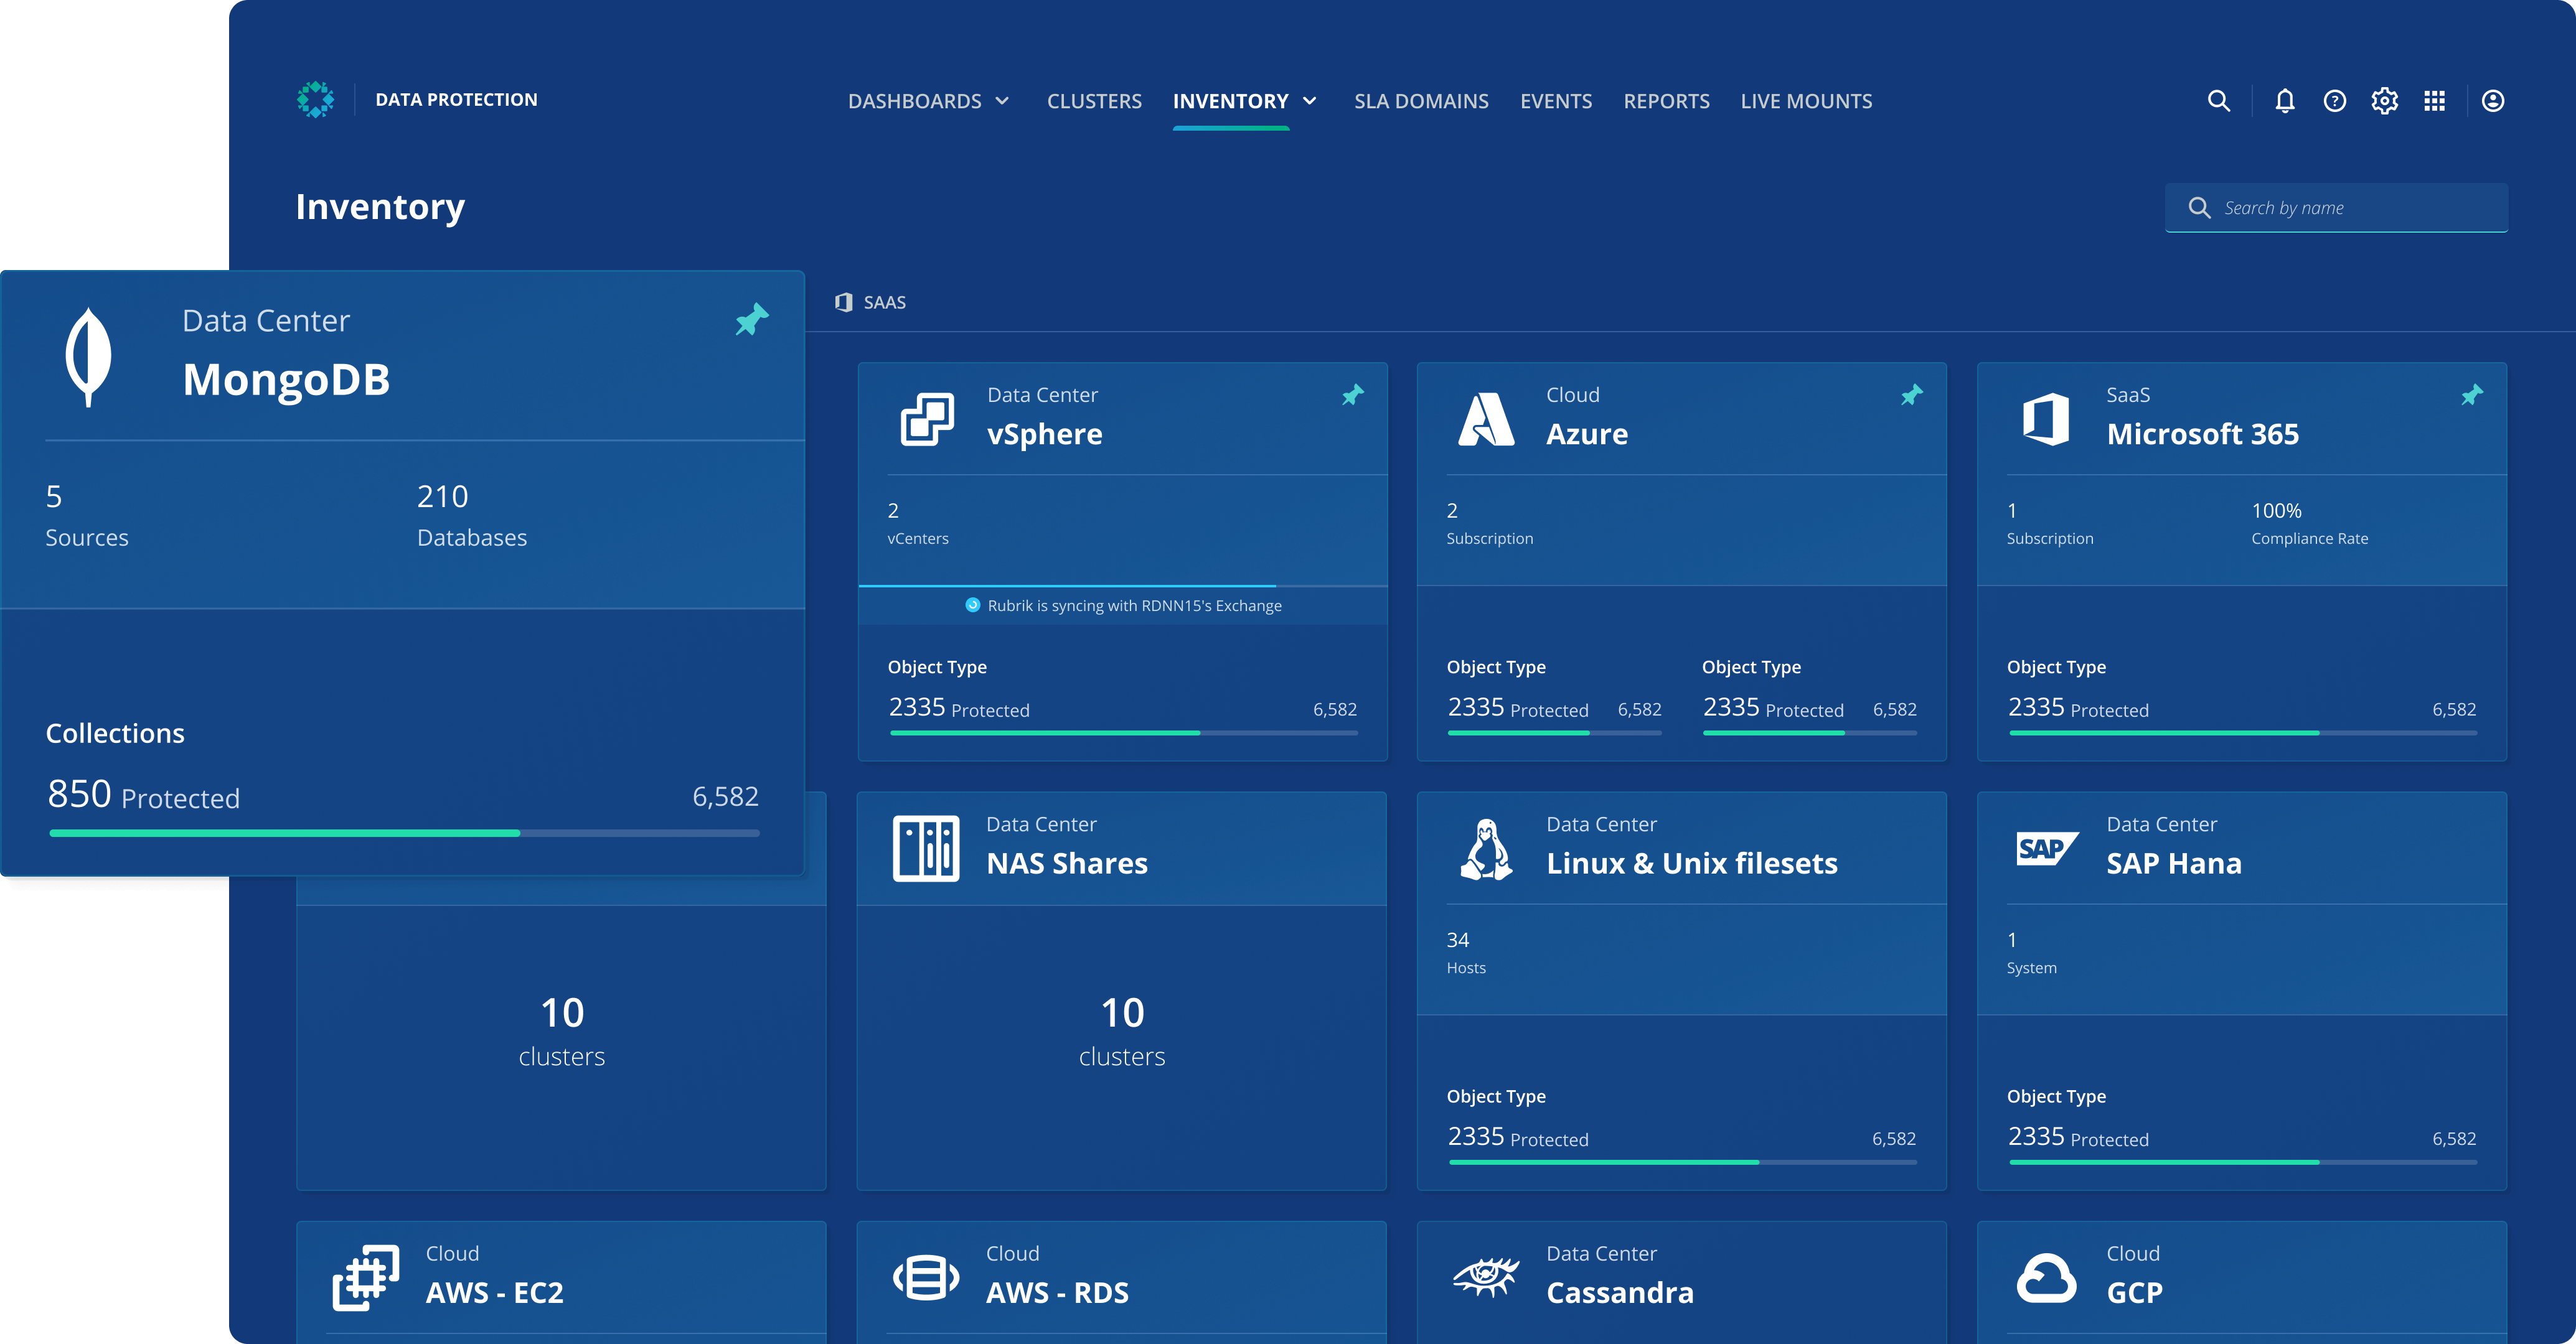
Task: Open the GCP card title
Action: point(2134,1292)
